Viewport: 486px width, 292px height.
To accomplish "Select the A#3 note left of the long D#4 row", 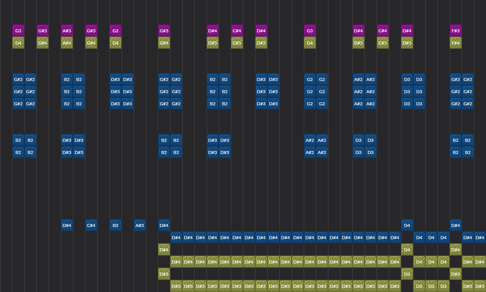I will (x=139, y=225).
